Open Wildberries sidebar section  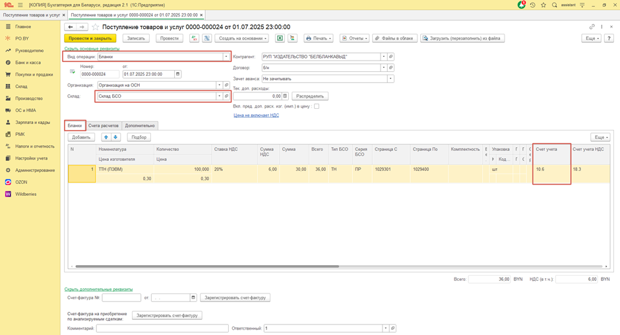26,194
